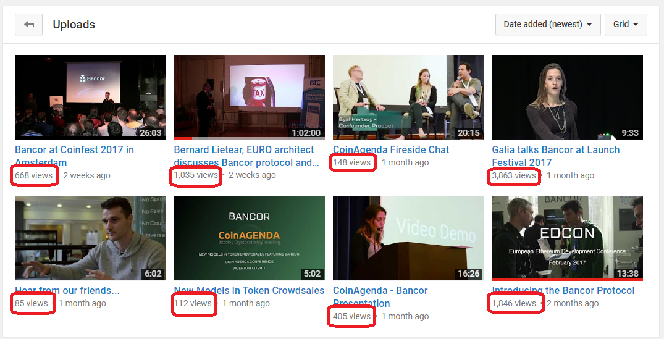Click the 13:38 duration badge
The width and height of the screenshot is (664, 339).
click(628, 274)
